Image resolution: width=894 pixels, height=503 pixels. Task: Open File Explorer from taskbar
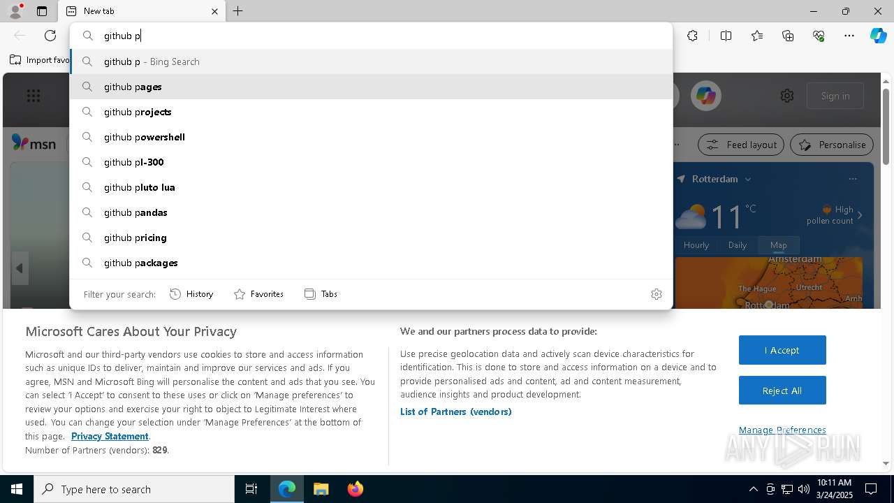tap(321, 489)
